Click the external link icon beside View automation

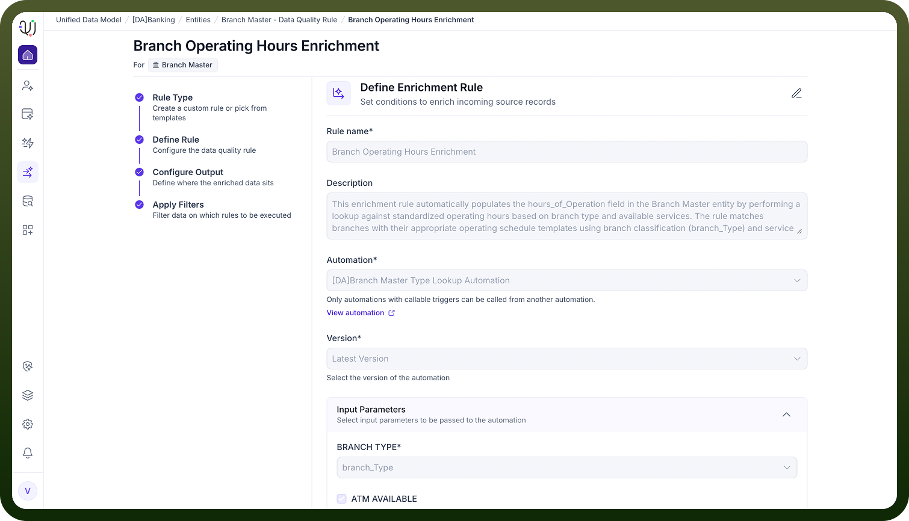(391, 313)
